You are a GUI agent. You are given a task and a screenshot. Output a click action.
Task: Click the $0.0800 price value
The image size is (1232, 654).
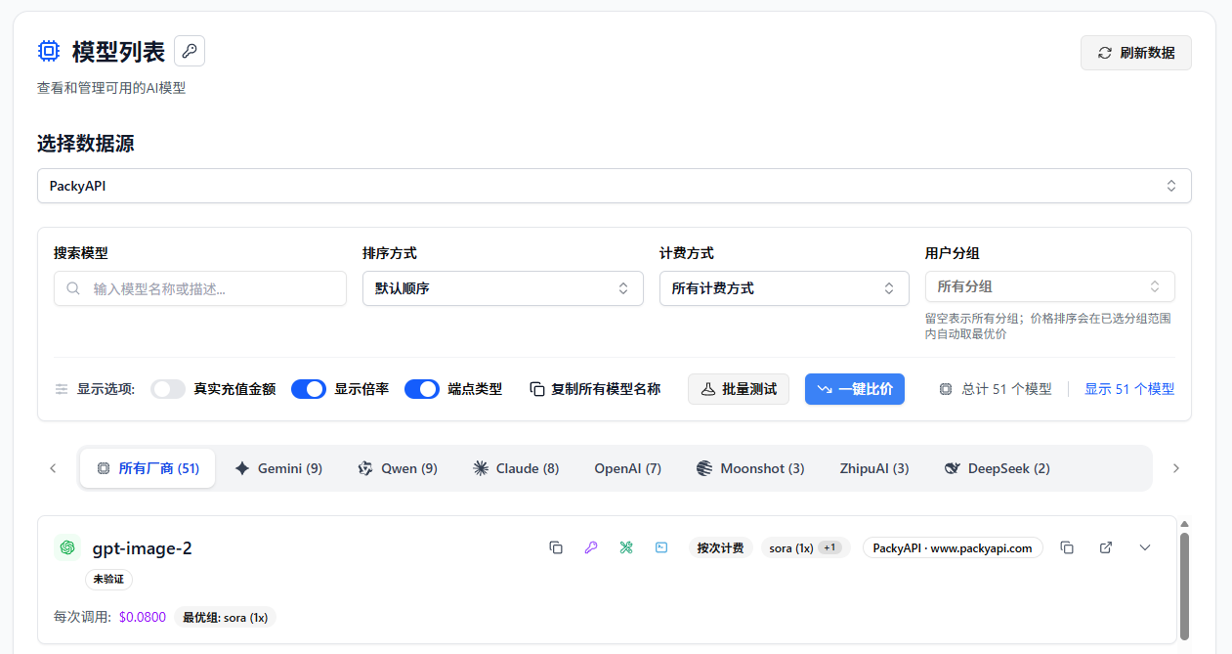pyautogui.click(x=143, y=617)
